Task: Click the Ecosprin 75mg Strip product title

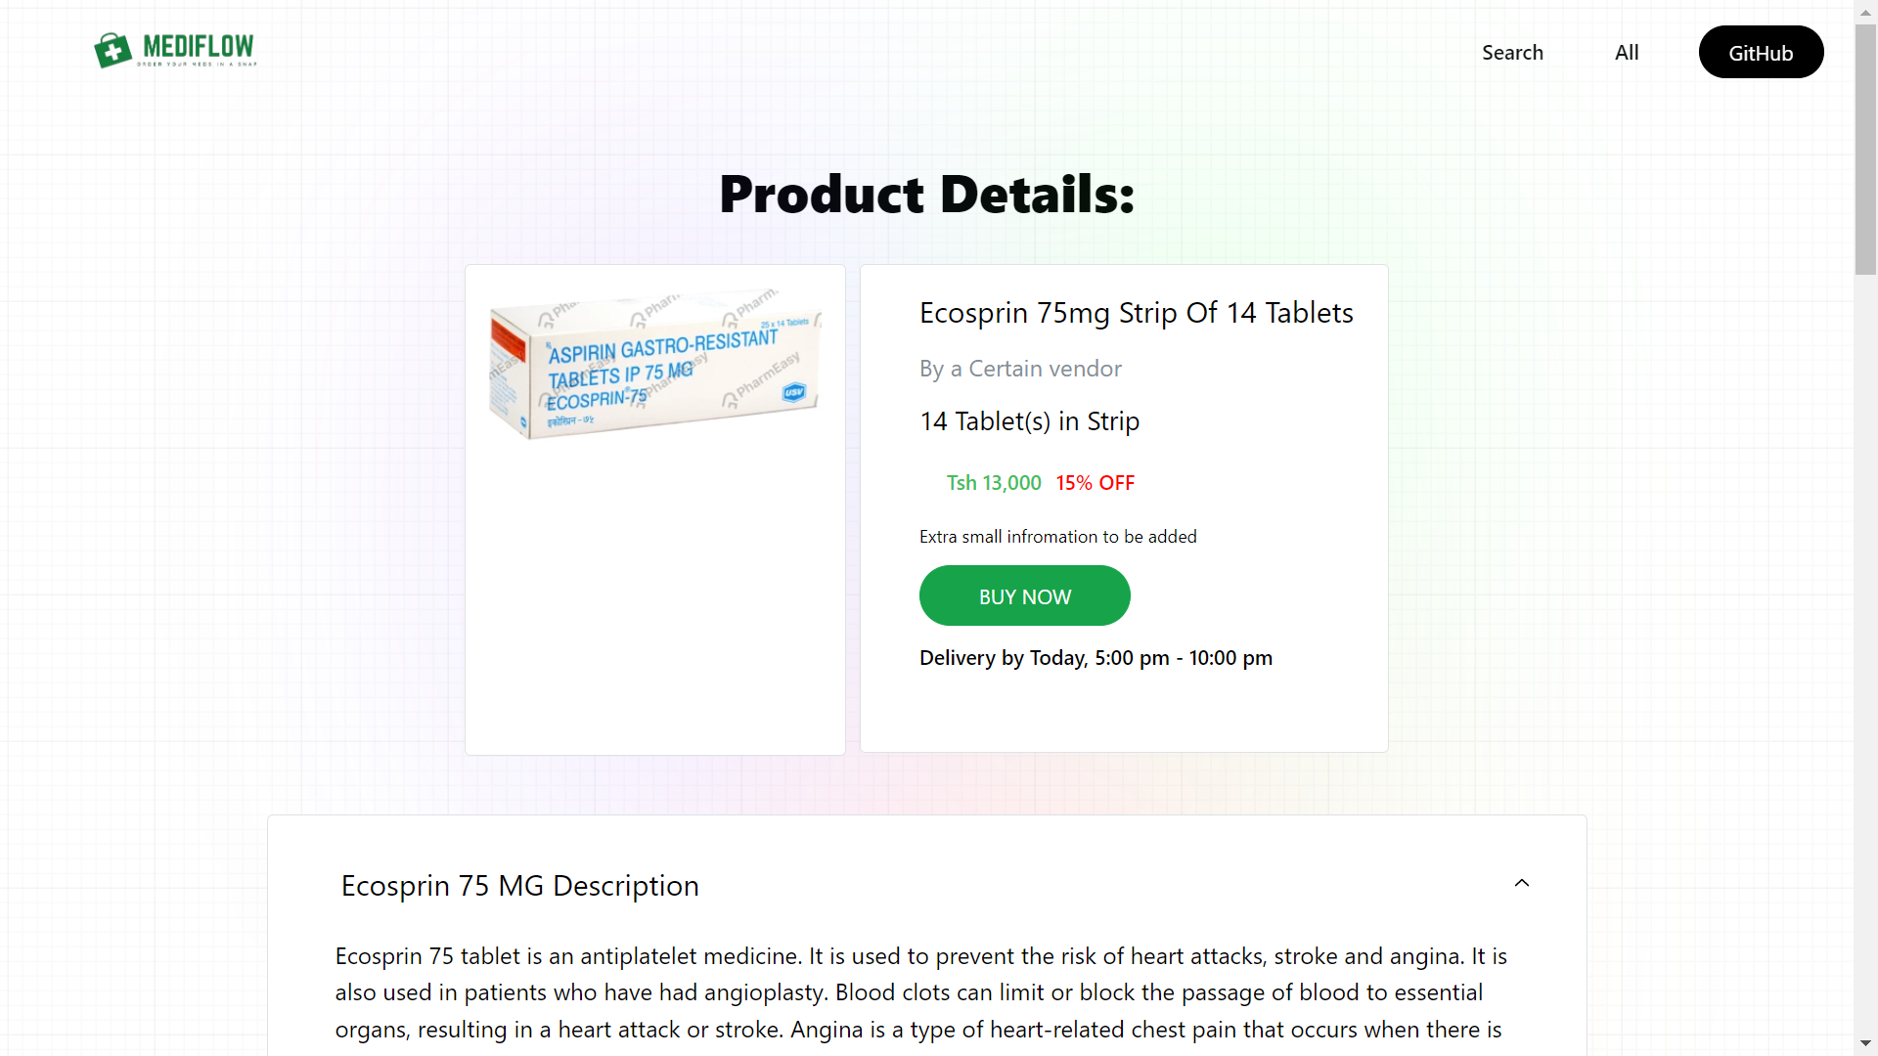Action: pos(1136,313)
